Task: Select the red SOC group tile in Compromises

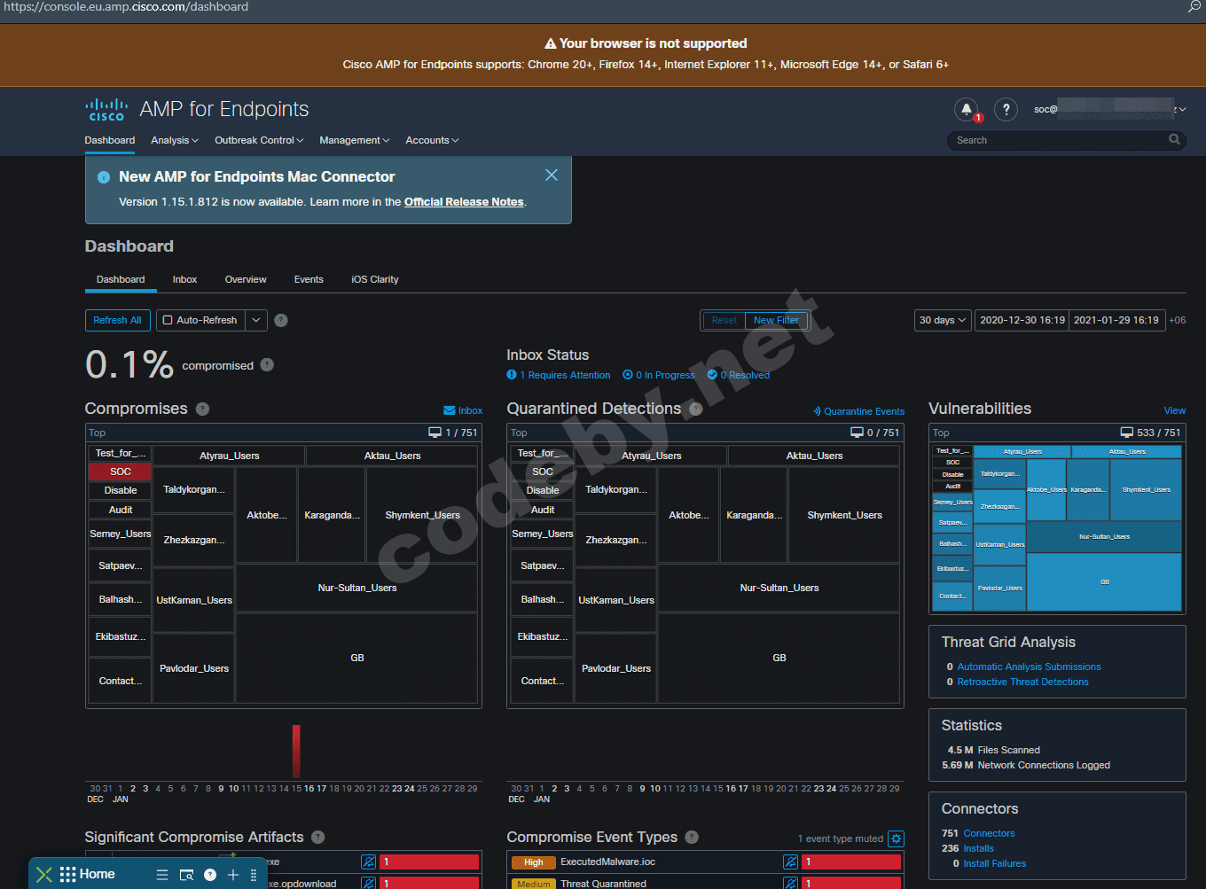Action: click(x=120, y=472)
